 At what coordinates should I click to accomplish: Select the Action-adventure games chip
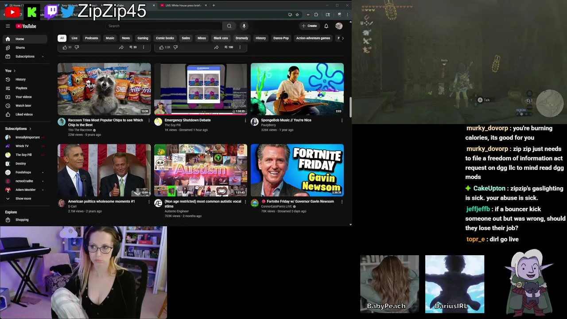(x=313, y=38)
